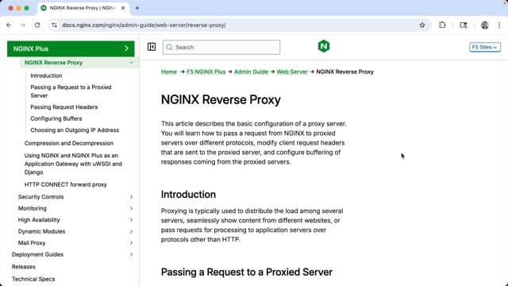Image resolution: width=508 pixels, height=286 pixels.
Task: Click the Introduction section heading
Action: pyautogui.click(x=188, y=194)
